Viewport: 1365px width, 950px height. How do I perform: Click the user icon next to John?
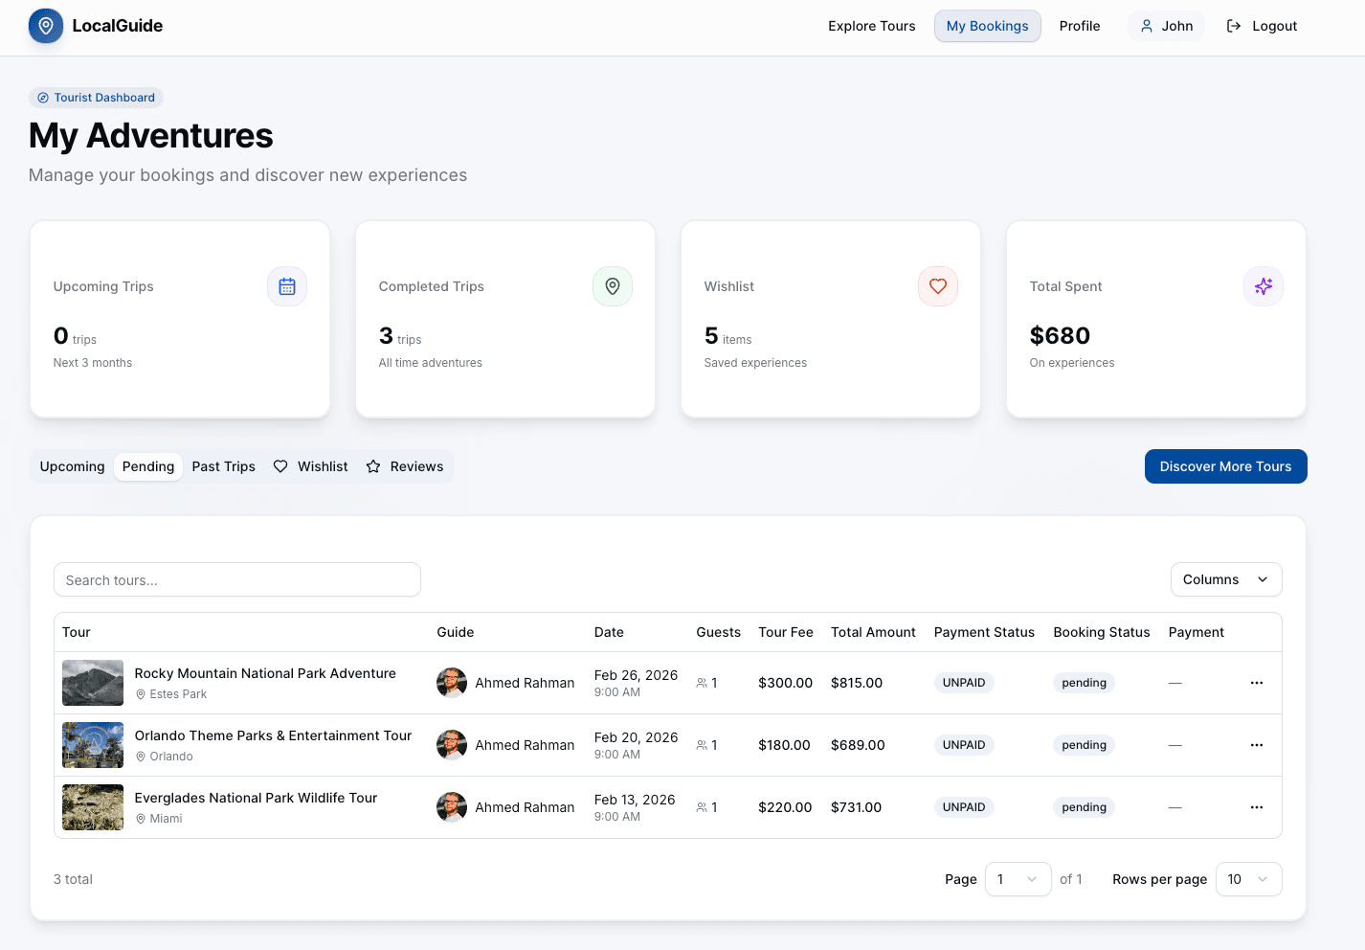1148,26
